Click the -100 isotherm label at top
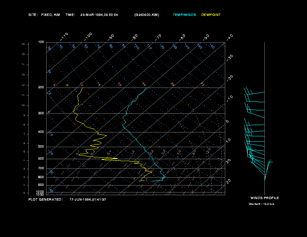This screenshot has width=307, height=237. (88, 37)
